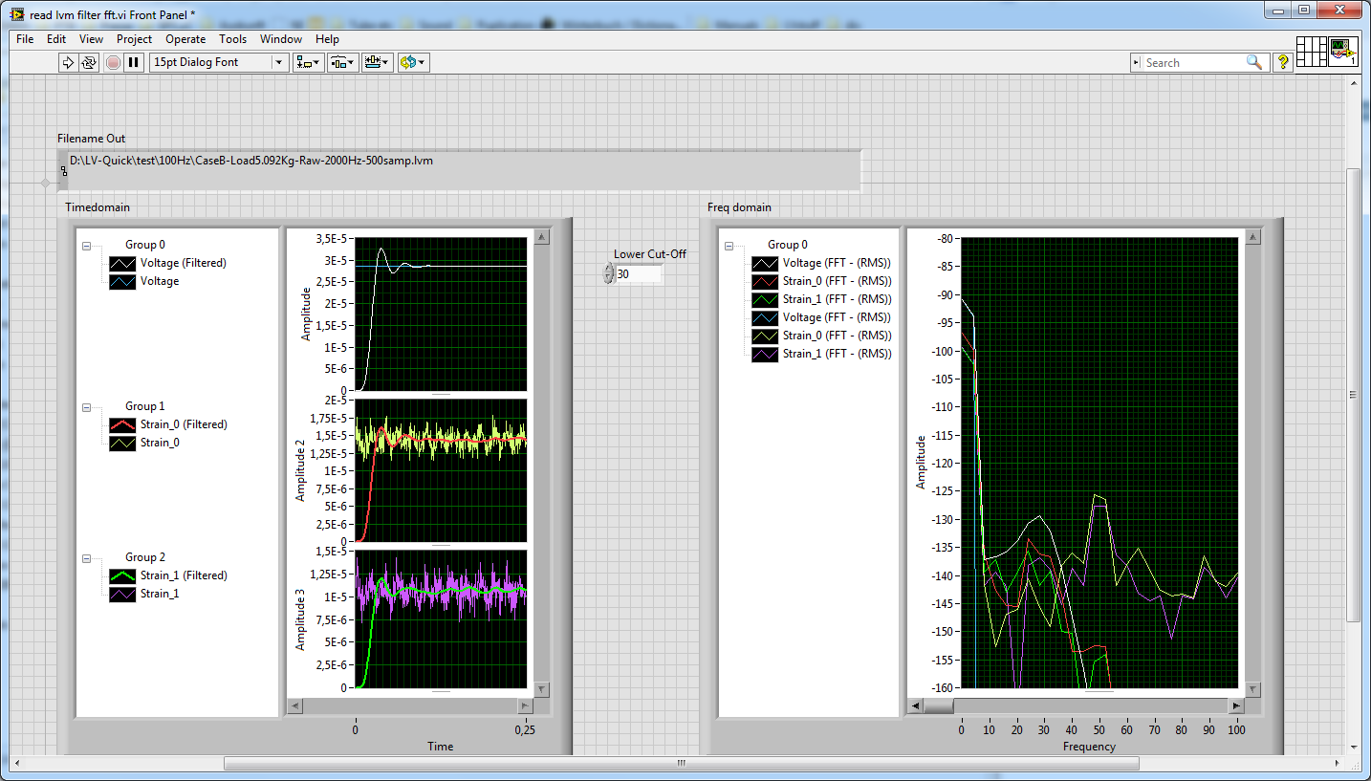Open the Help menu
This screenshot has height=781, width=1371.
[327, 39]
